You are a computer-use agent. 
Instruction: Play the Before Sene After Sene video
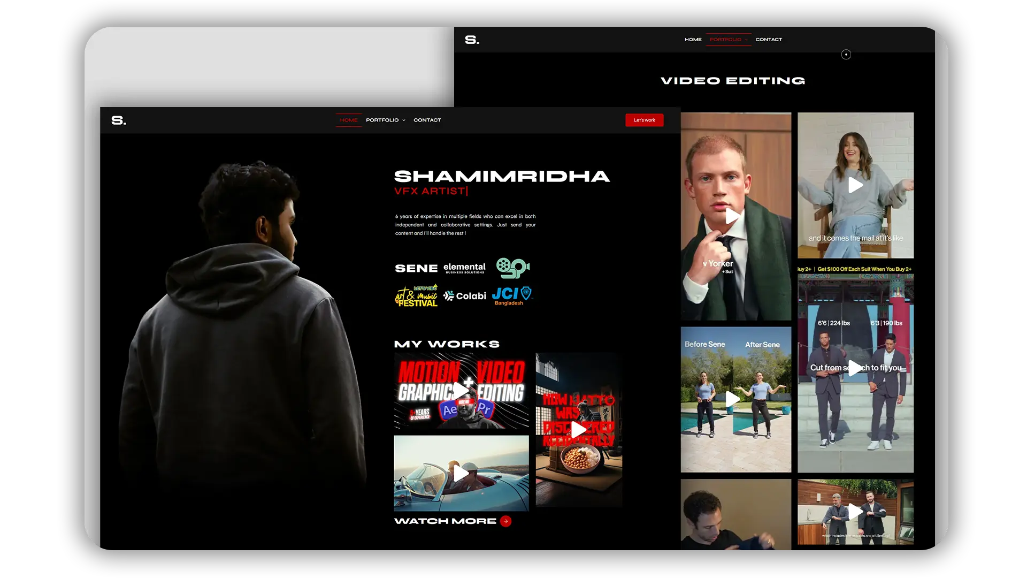(x=732, y=399)
